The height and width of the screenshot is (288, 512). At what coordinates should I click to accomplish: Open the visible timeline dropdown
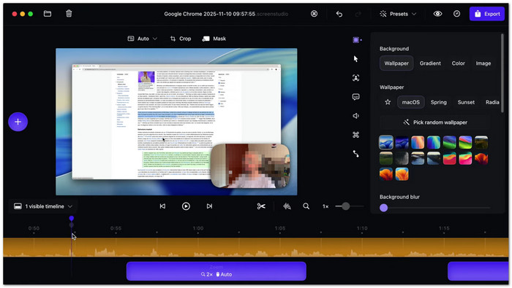(x=43, y=206)
